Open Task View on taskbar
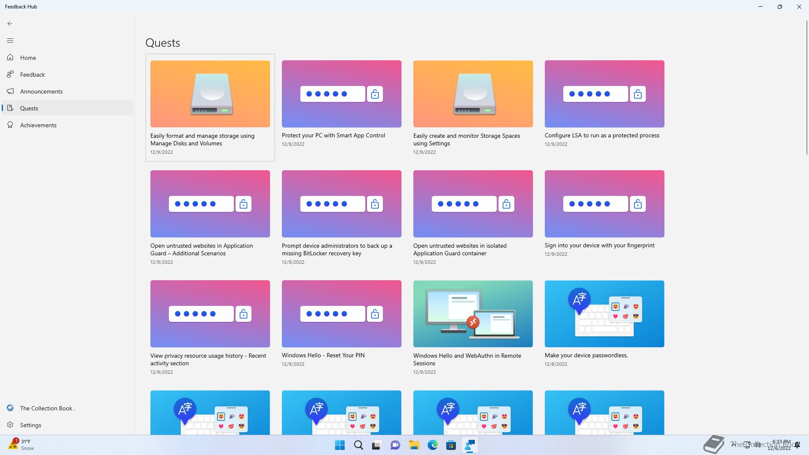 tap(377, 445)
